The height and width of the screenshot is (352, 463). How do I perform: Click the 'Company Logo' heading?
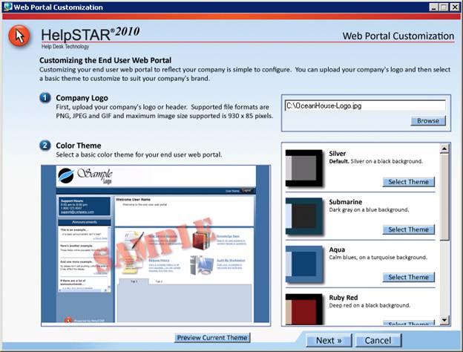(82, 98)
